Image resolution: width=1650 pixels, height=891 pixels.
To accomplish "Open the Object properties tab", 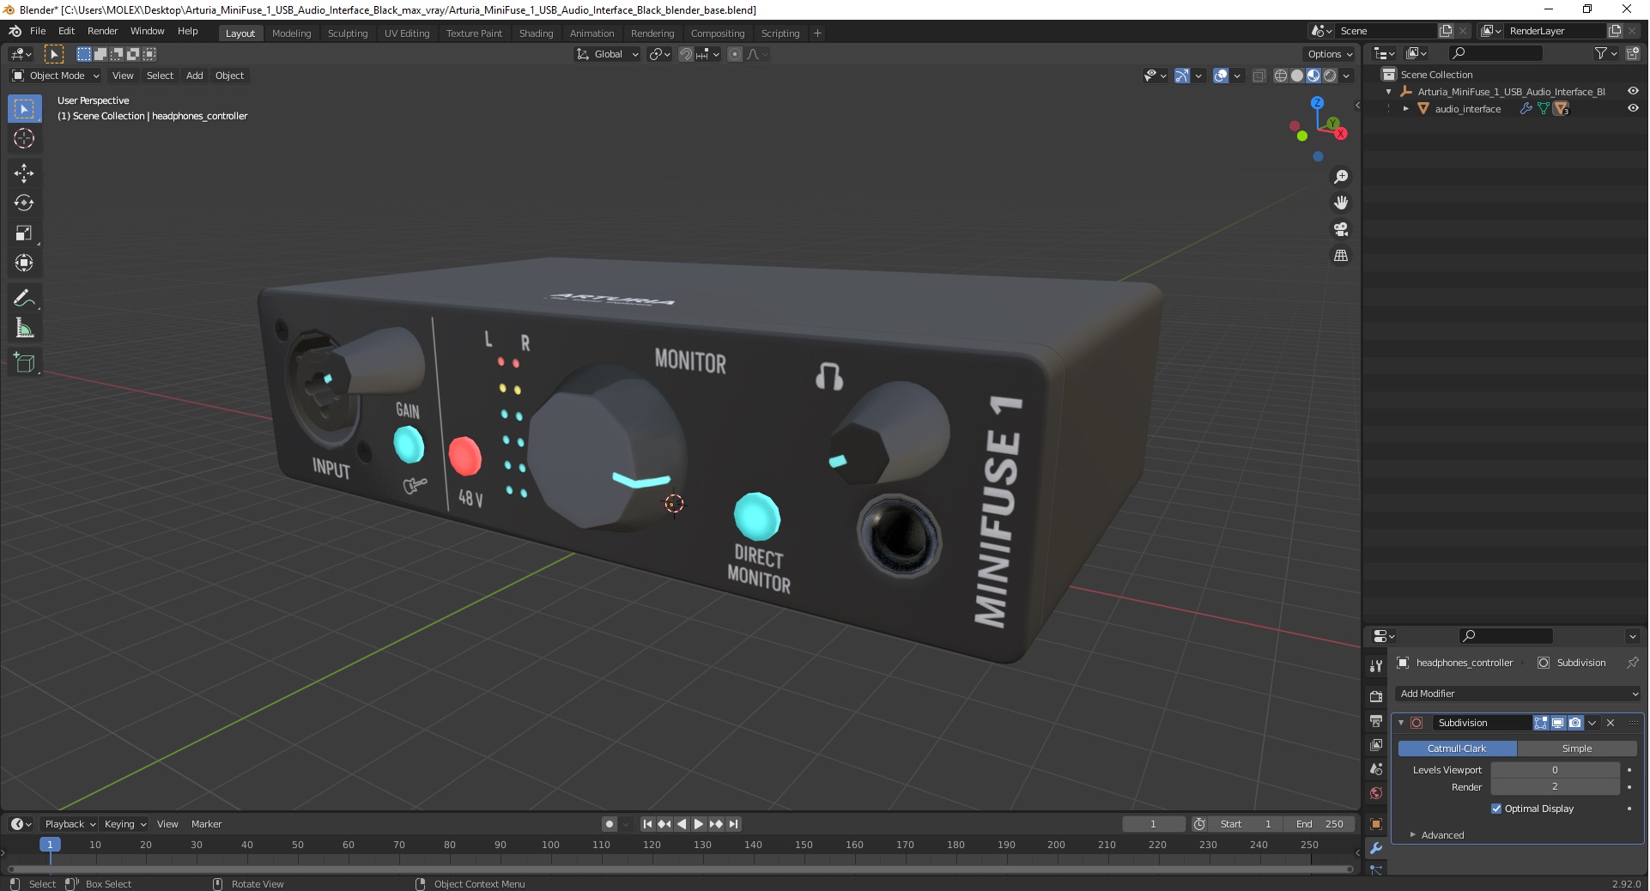I will (1376, 824).
